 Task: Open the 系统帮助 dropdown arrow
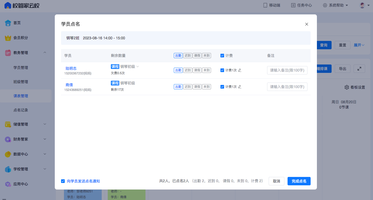(347, 6)
